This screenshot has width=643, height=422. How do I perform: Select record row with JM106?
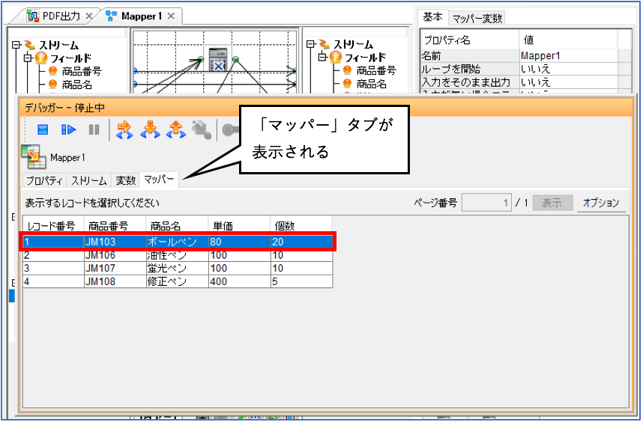[x=178, y=255]
